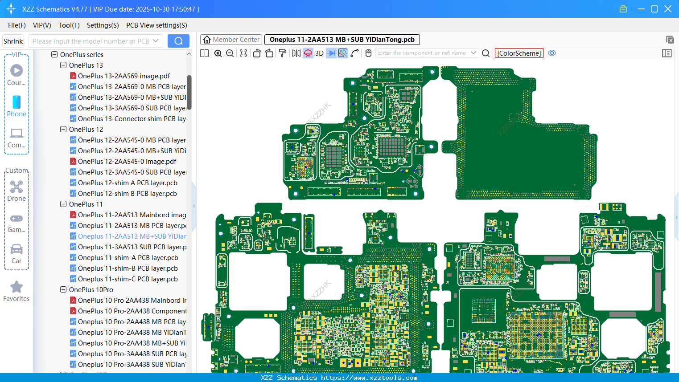This screenshot has width=679, height=382.
Task: Click the split view layout icon
Action: [x=204, y=53]
